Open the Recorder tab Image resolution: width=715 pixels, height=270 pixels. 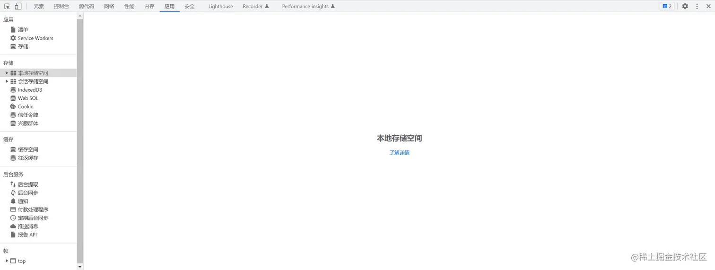(x=256, y=6)
